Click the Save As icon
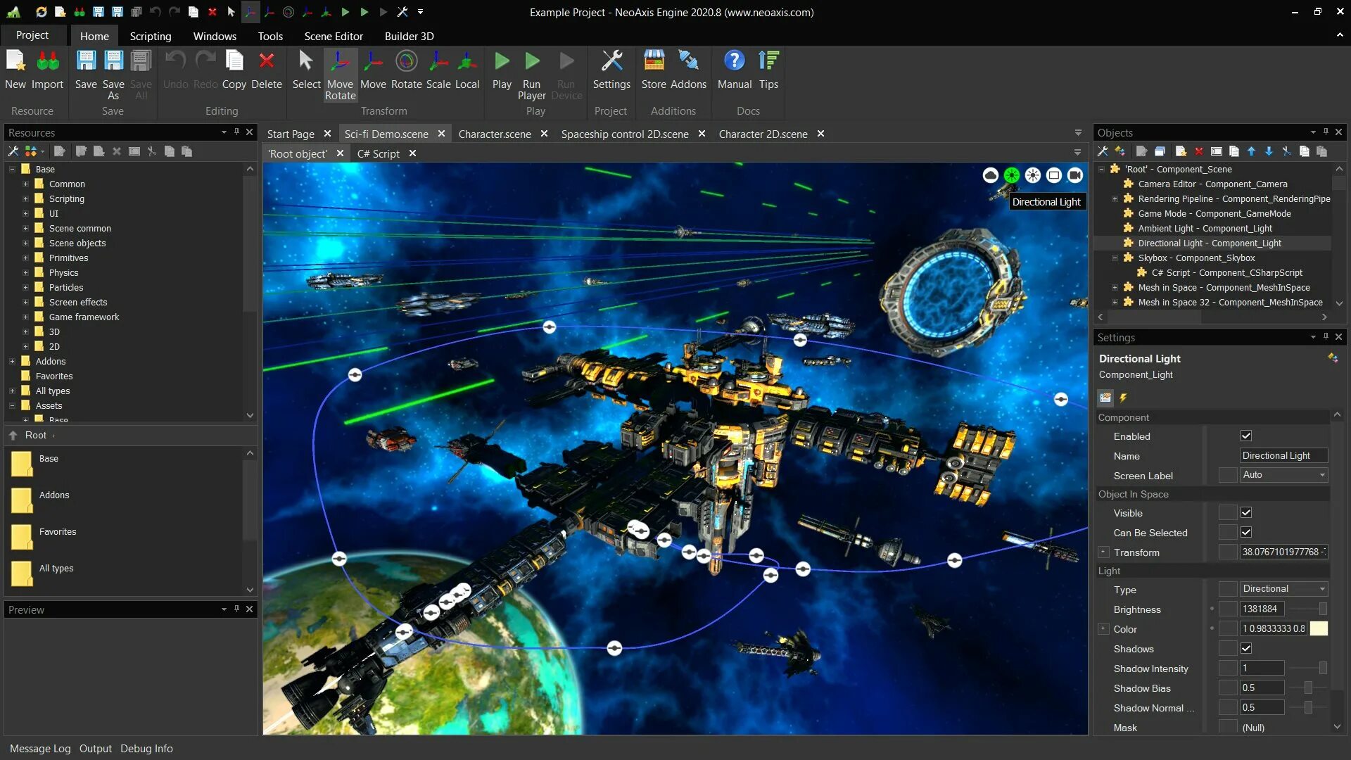Viewport: 1351px width, 760px height. pyautogui.click(x=113, y=62)
